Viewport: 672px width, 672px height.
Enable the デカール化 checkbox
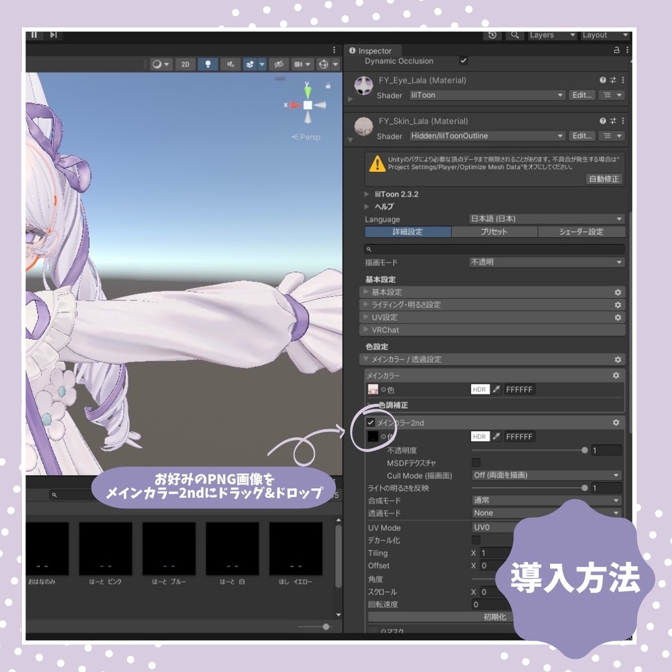476,540
